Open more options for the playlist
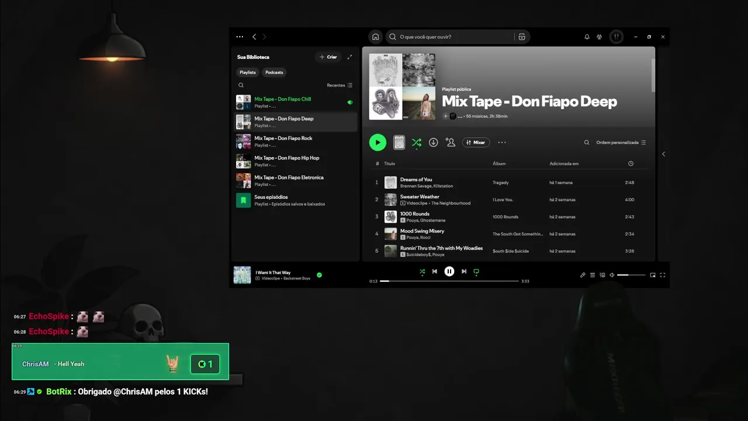Screen dimensions: 748x421 point(502,142)
